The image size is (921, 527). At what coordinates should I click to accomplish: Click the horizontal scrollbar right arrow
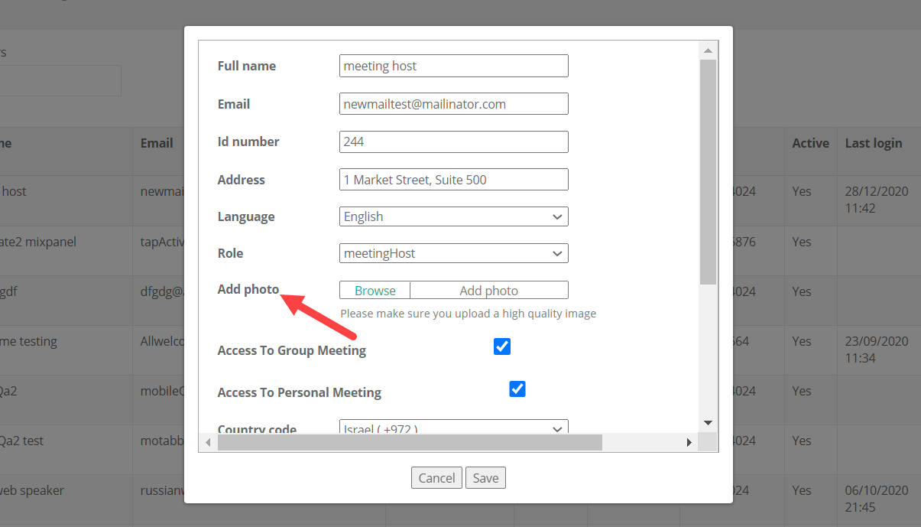pyautogui.click(x=689, y=442)
